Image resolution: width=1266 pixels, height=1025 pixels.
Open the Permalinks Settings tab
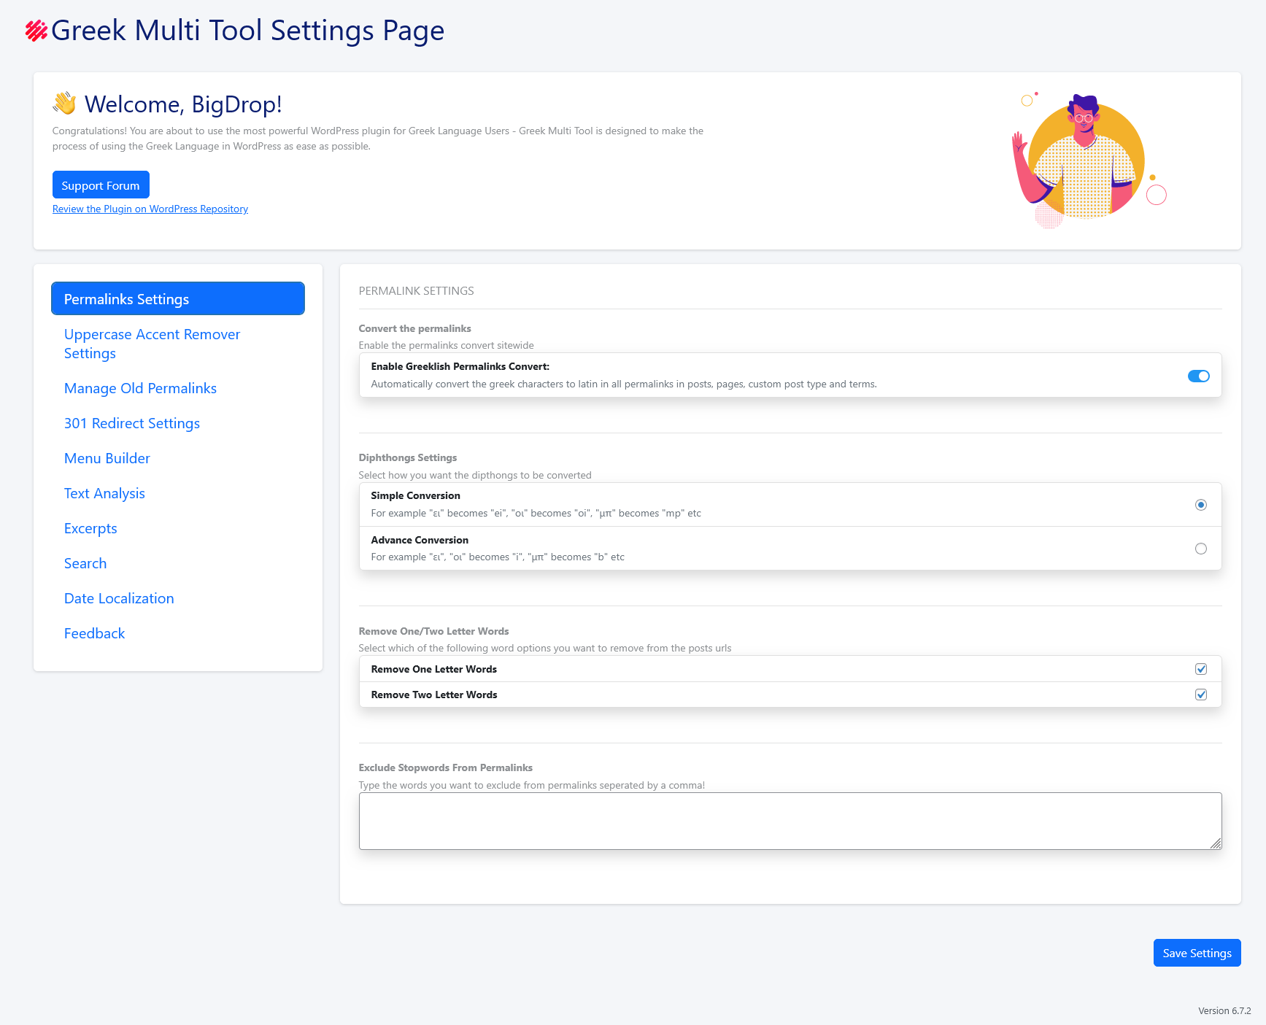pyautogui.click(x=177, y=299)
